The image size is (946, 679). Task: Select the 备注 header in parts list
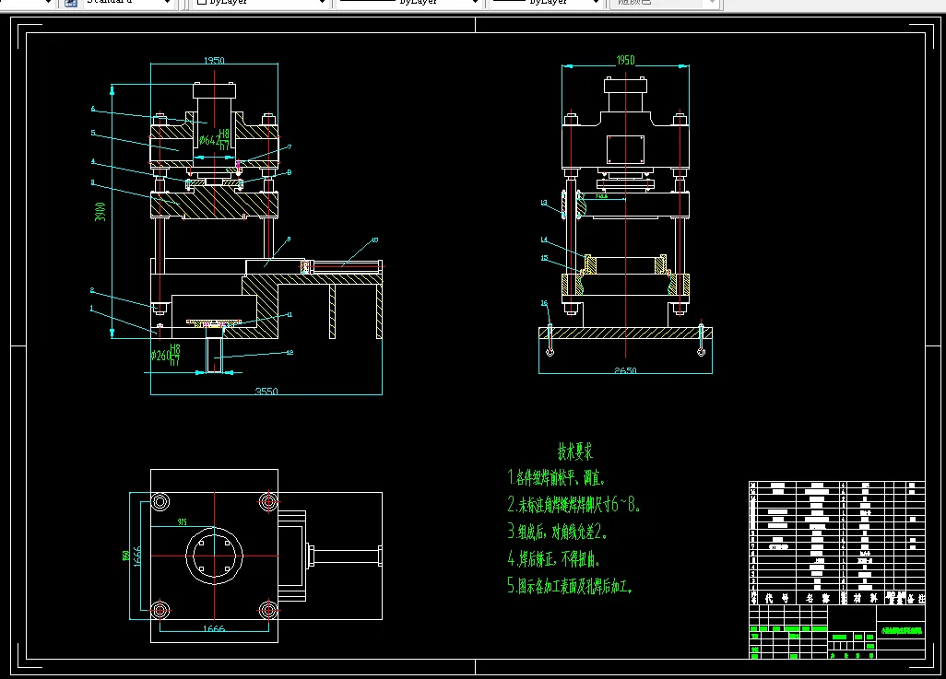coord(916,598)
